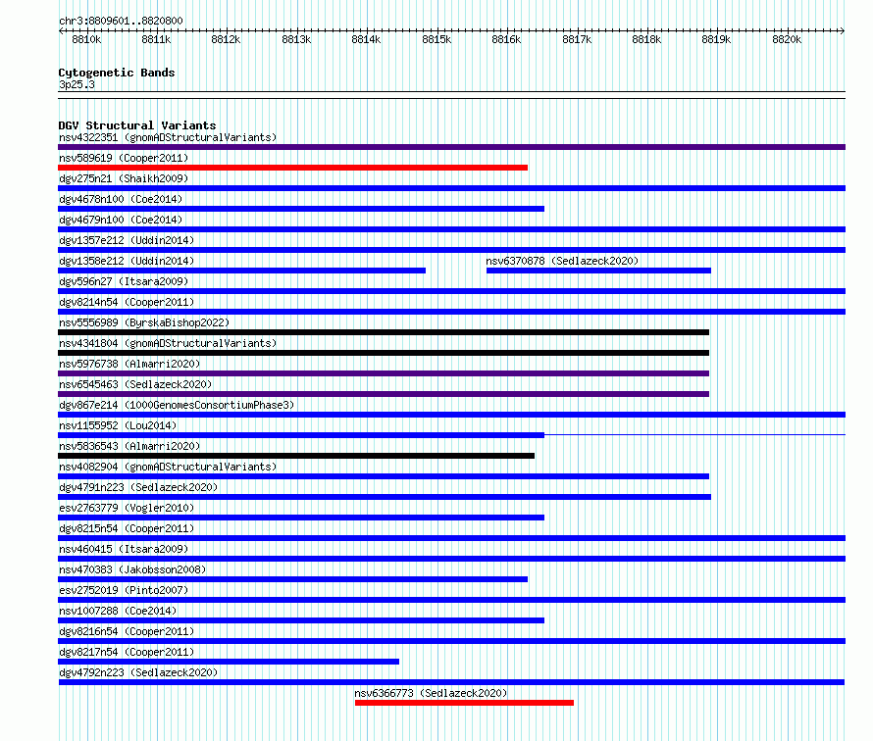This screenshot has width=873, height=741.
Task: Click the 8815k ruler mark
Action: pos(437,39)
